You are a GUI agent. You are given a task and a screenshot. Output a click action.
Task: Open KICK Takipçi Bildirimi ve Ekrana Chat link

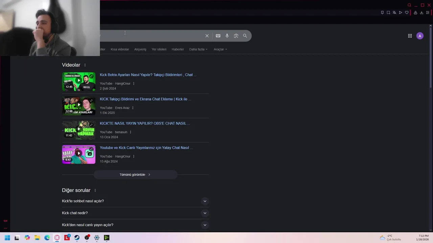[x=145, y=99]
